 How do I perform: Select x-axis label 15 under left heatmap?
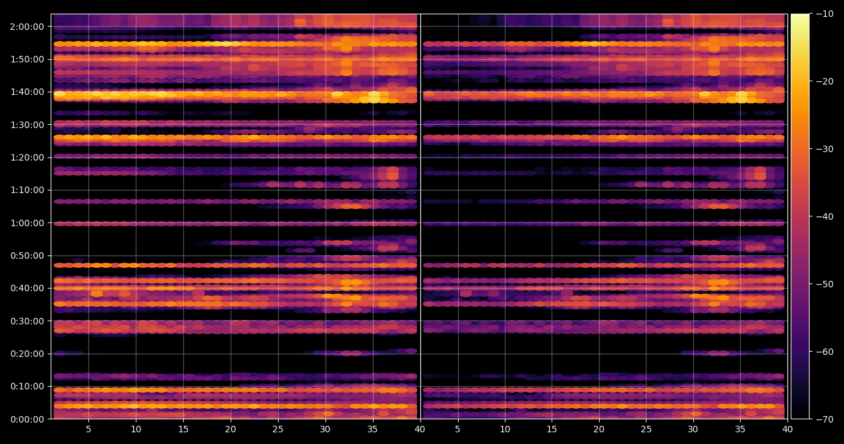(x=183, y=429)
